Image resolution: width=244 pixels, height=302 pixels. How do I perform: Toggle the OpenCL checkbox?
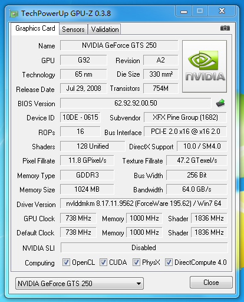[x=66, y=262]
